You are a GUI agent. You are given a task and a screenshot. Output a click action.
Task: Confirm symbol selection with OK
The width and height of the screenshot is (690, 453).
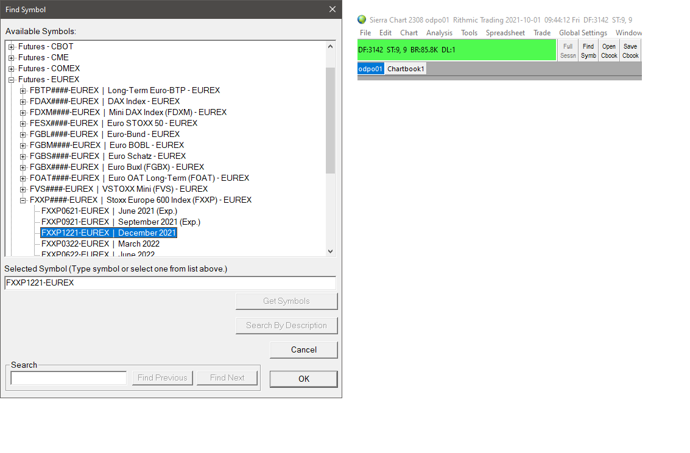pos(304,379)
